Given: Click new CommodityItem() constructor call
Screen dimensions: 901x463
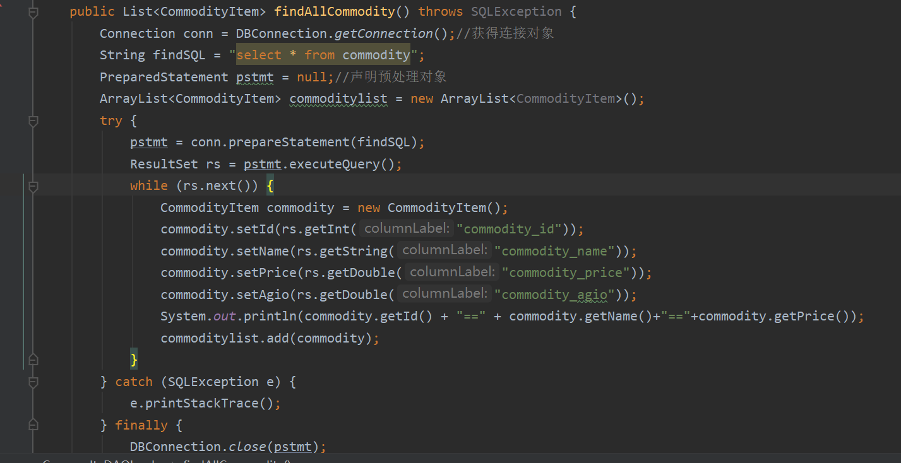Looking at the screenshot, I should click(429, 208).
